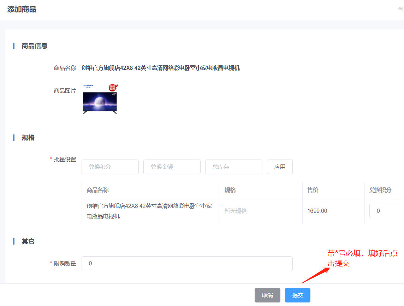Click the 兑换积分 table cell input showing 0
The image size is (404, 306).
click(x=387, y=211)
